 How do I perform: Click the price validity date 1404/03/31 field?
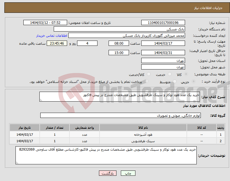pyautogui.click(x=163, y=53)
